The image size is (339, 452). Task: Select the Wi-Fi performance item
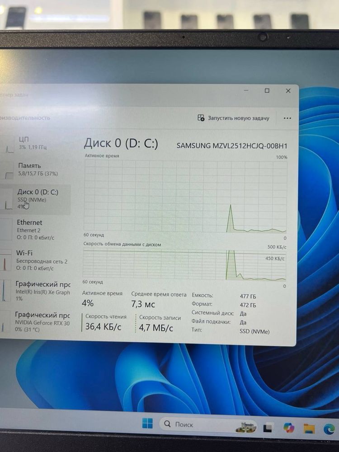pos(35,260)
